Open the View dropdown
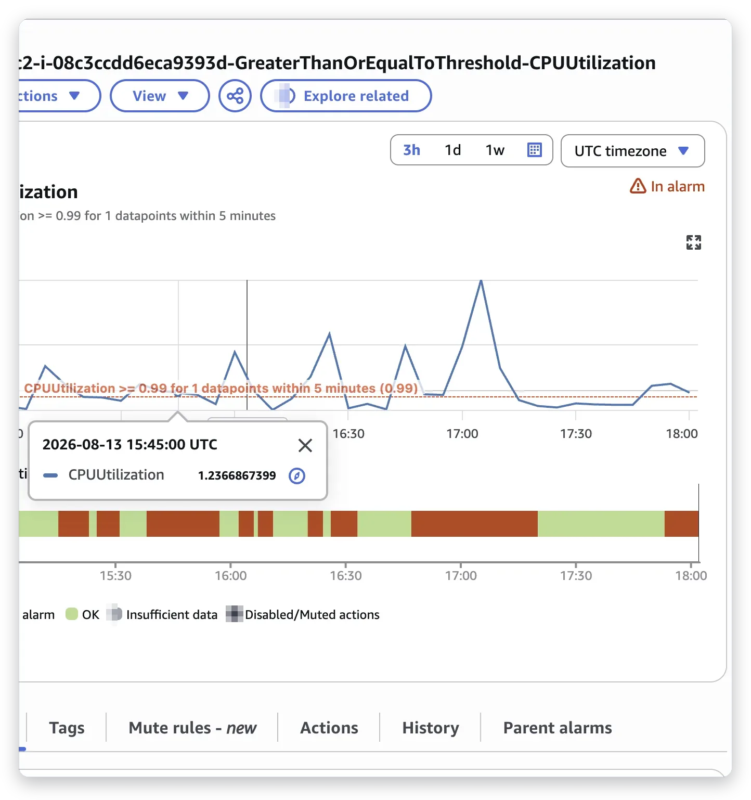This screenshot has height=800, width=751. click(x=160, y=96)
